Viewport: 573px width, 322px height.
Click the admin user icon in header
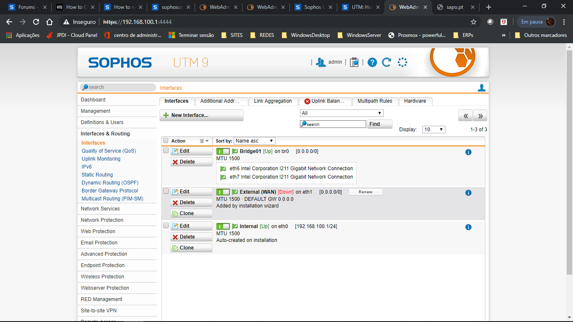coord(321,62)
